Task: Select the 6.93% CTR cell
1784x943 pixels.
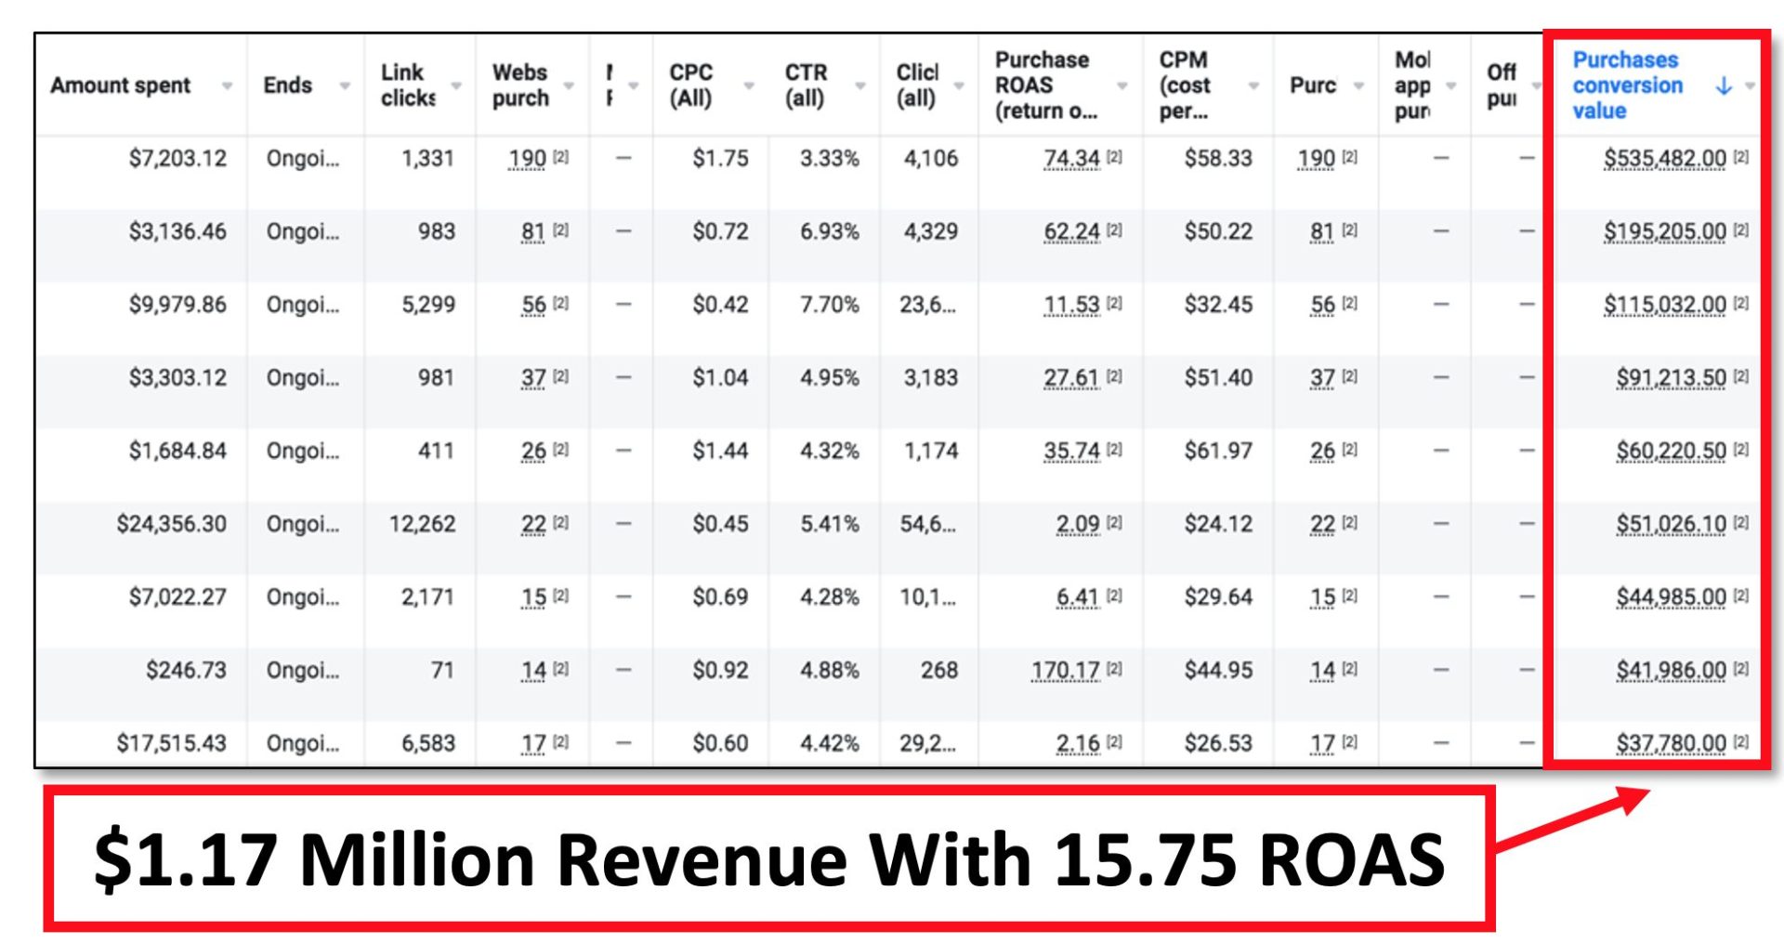Action: pyautogui.click(x=830, y=231)
